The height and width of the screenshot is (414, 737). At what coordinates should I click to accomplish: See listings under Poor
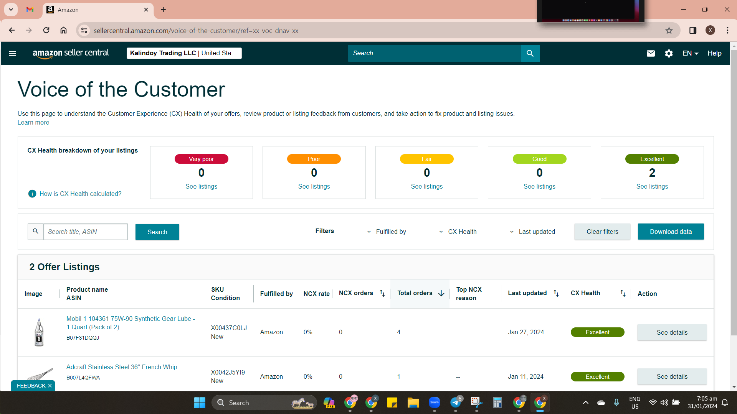pyautogui.click(x=314, y=186)
